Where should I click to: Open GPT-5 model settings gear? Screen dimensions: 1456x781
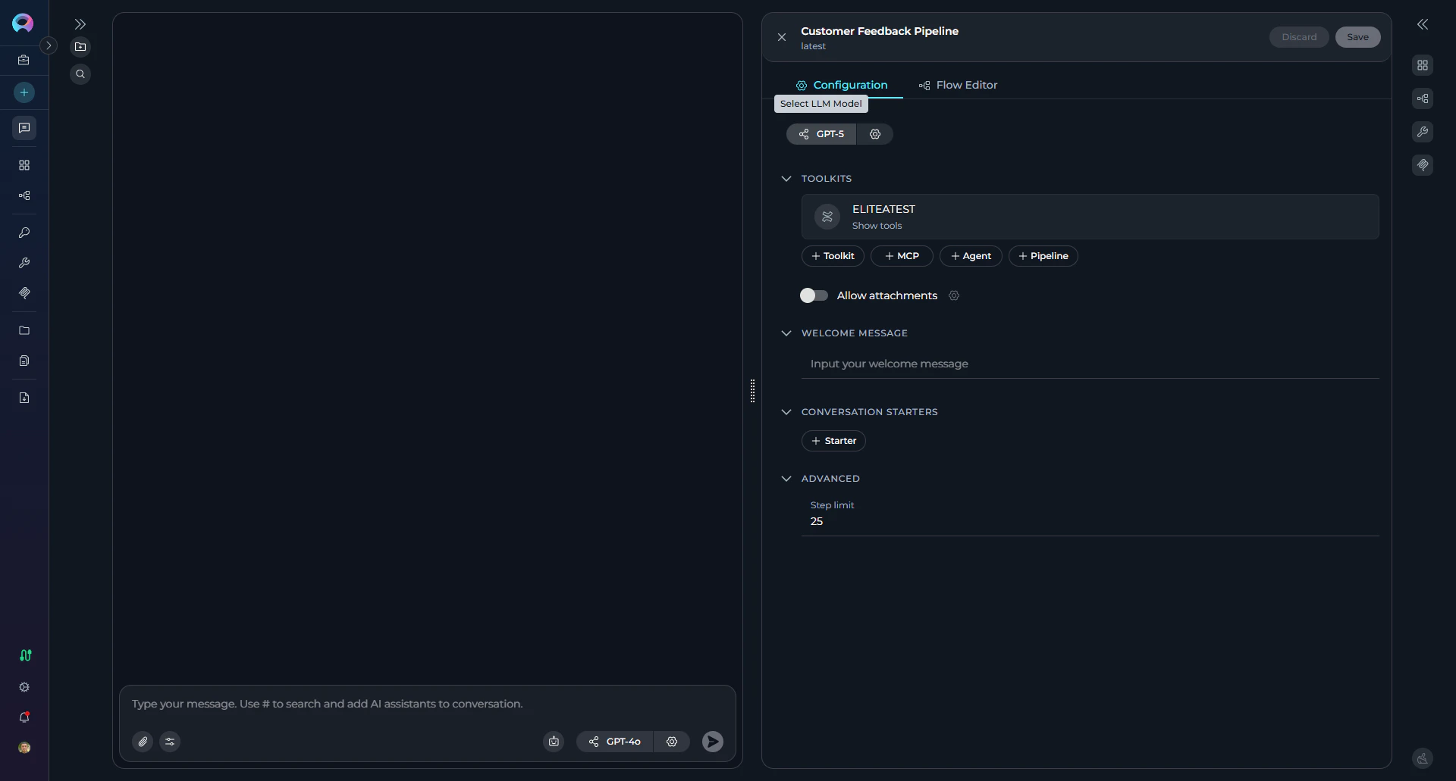875,134
